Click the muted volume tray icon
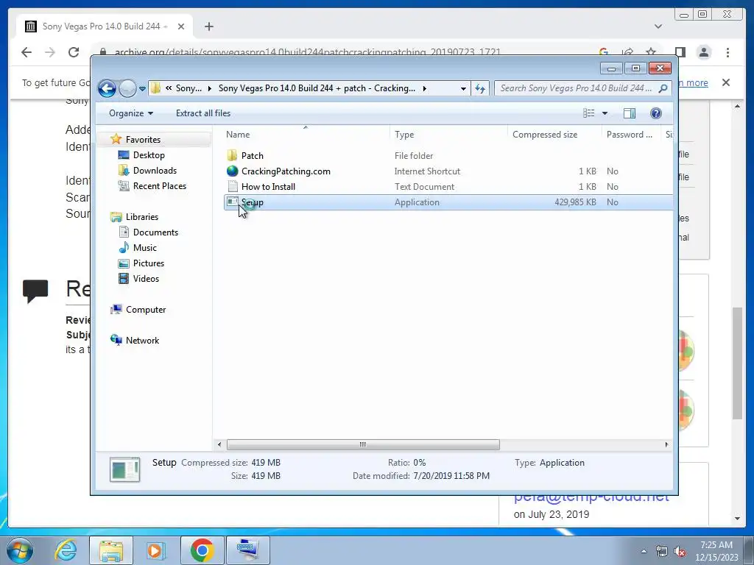The image size is (754, 565). point(680,552)
